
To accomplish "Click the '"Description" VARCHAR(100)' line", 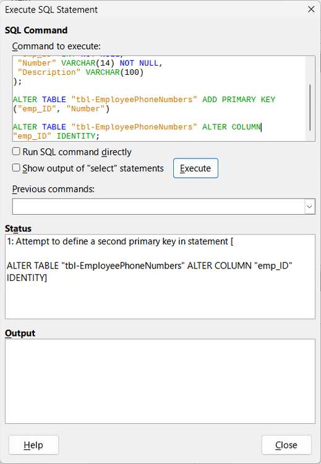I will (x=80, y=72).
